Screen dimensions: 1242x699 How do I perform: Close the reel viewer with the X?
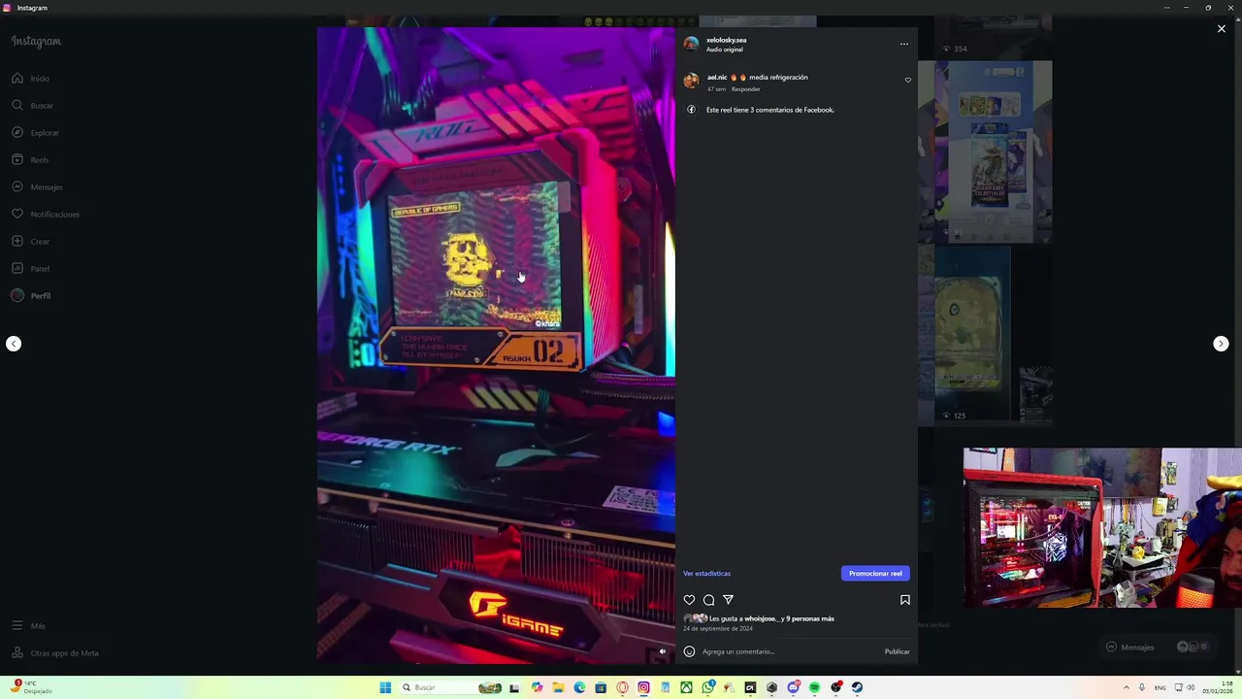click(x=1222, y=29)
